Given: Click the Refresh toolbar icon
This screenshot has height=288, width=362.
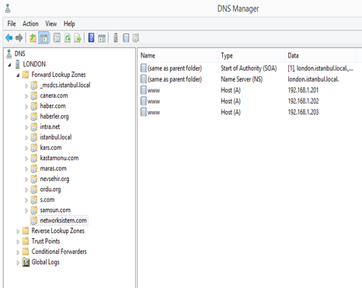Looking at the screenshot, I should 68,38.
